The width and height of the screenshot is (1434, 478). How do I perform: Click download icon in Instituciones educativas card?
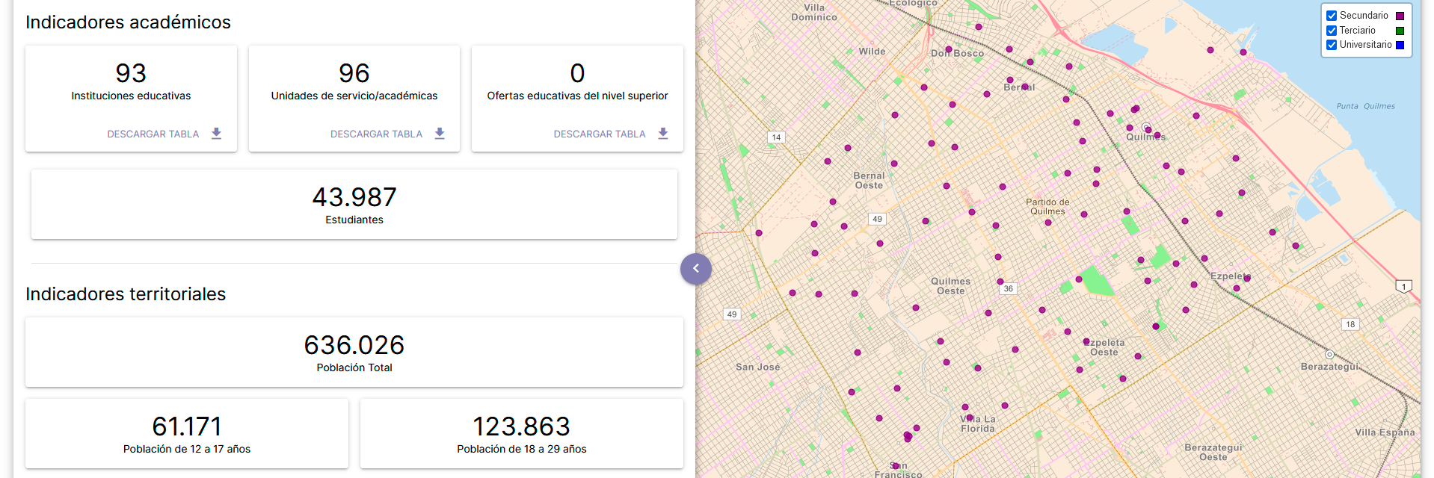coord(216,134)
